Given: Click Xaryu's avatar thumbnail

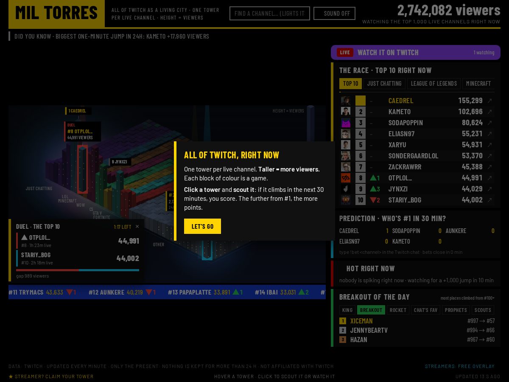Looking at the screenshot, I should coord(346,145).
